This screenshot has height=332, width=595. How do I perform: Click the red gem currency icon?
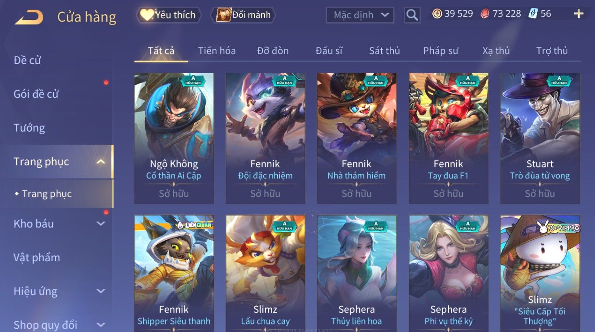485,14
